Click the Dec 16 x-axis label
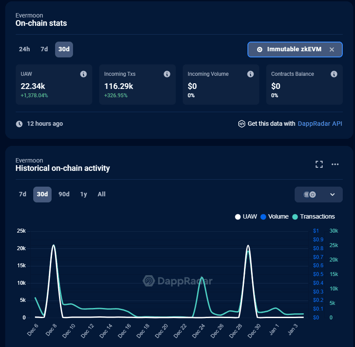Viewport: 355px width, 347px height. (124, 331)
